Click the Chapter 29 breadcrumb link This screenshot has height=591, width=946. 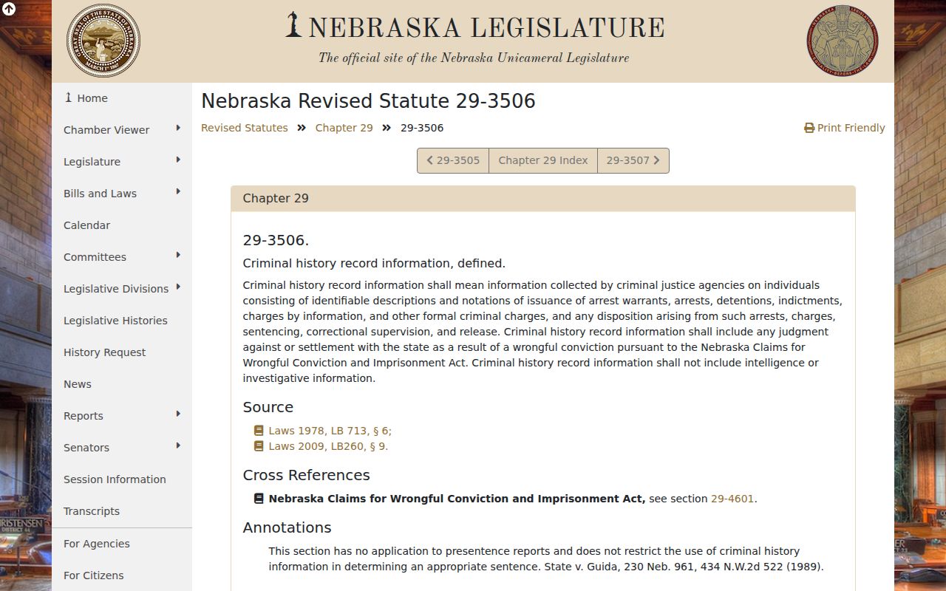344,128
